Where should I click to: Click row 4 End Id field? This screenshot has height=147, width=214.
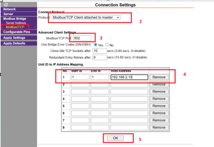click(x=100, y=99)
